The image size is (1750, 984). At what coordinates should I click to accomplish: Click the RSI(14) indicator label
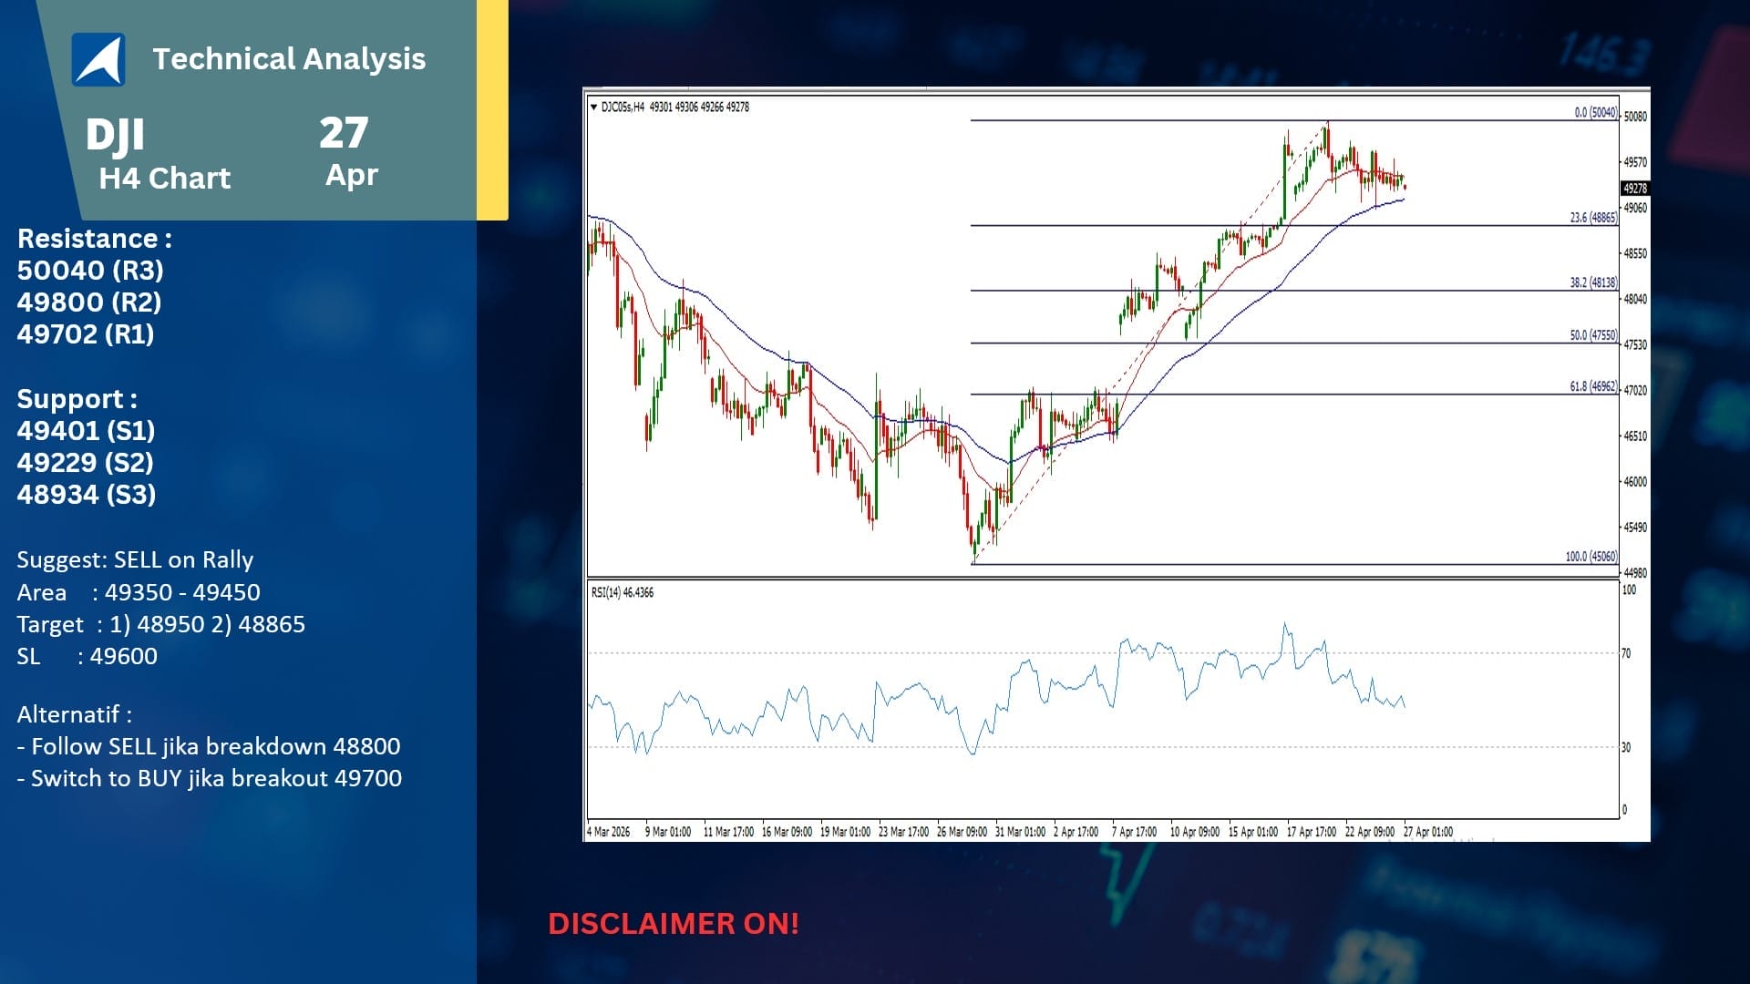point(623,592)
